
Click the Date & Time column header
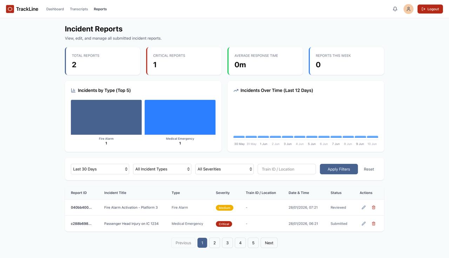(x=299, y=193)
